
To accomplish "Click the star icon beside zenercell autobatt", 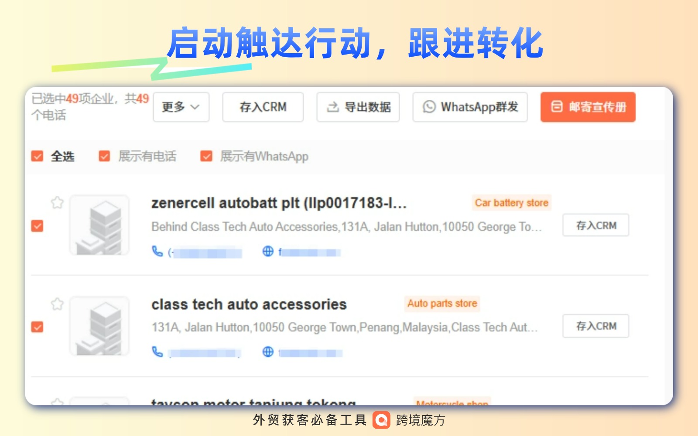I will point(57,203).
